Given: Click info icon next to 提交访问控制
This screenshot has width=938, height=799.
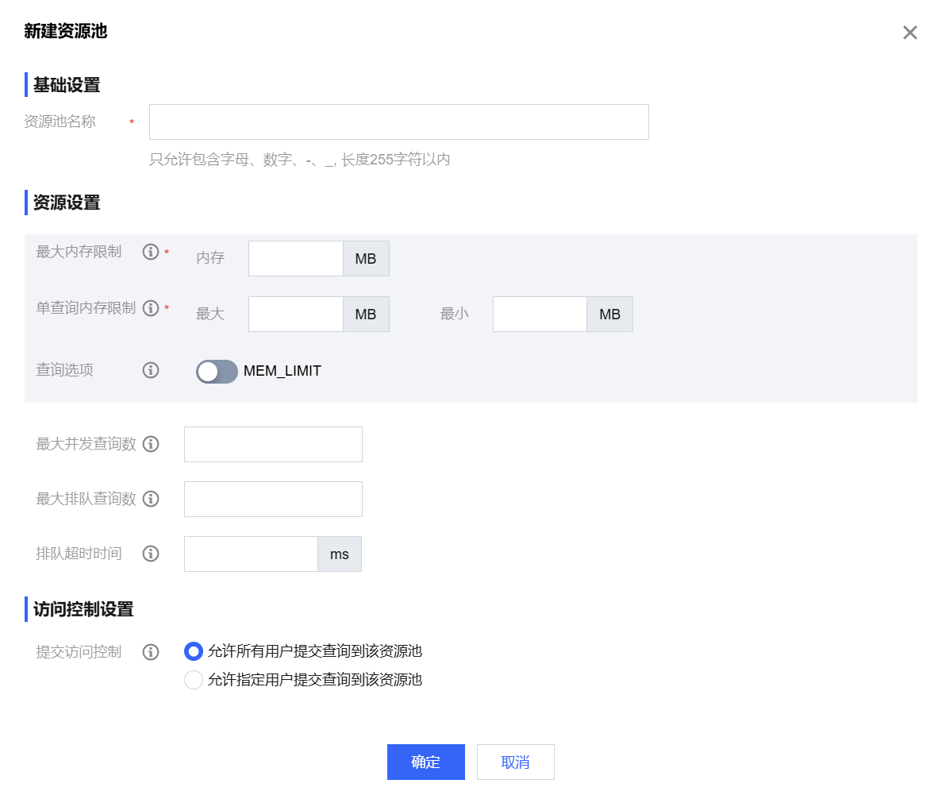Looking at the screenshot, I should [151, 652].
